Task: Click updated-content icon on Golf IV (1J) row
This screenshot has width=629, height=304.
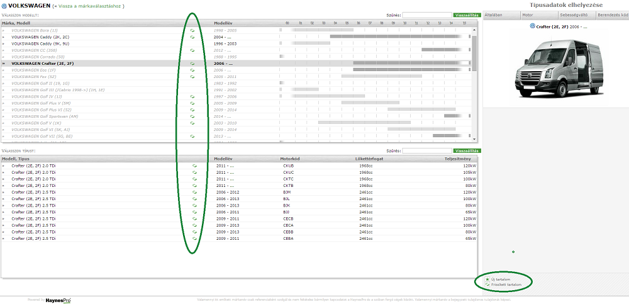Action: tap(192, 97)
